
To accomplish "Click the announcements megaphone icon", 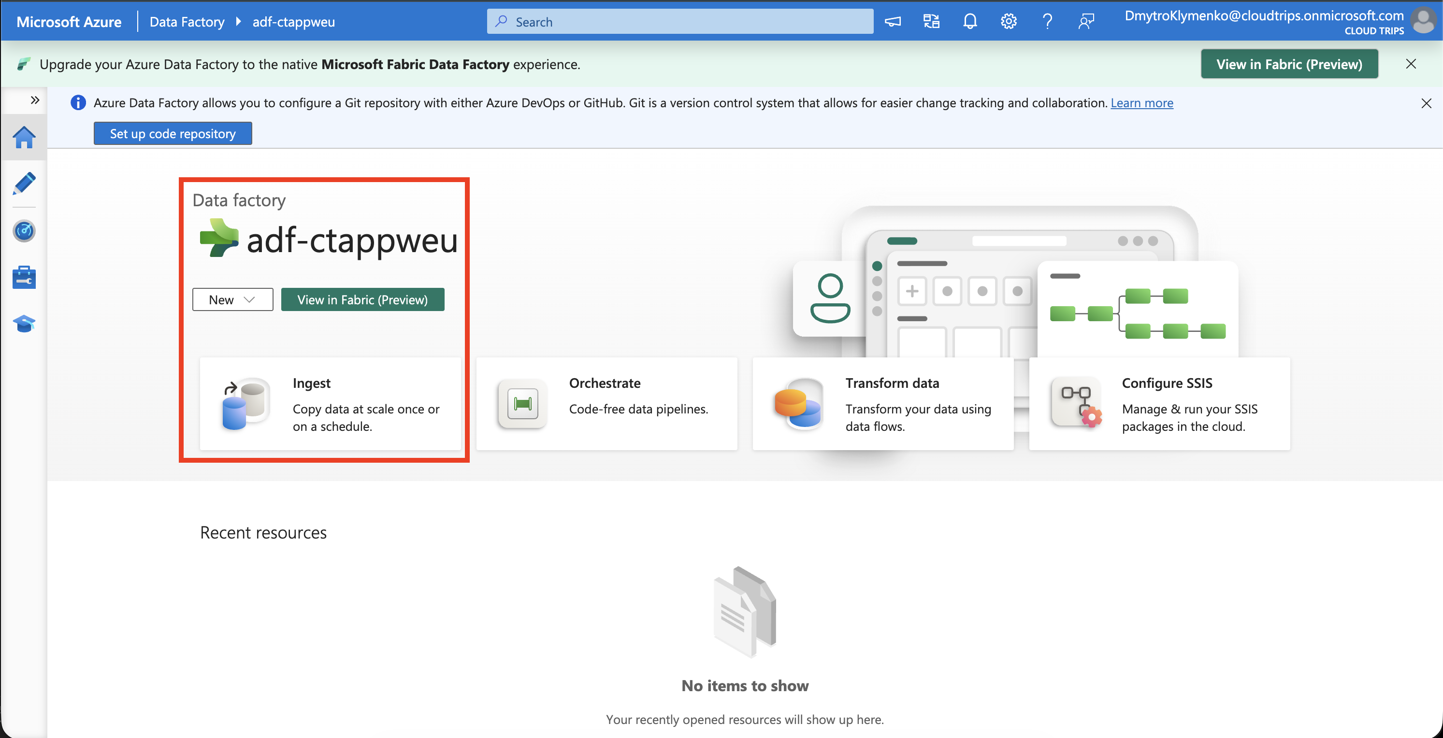I will pyautogui.click(x=893, y=22).
